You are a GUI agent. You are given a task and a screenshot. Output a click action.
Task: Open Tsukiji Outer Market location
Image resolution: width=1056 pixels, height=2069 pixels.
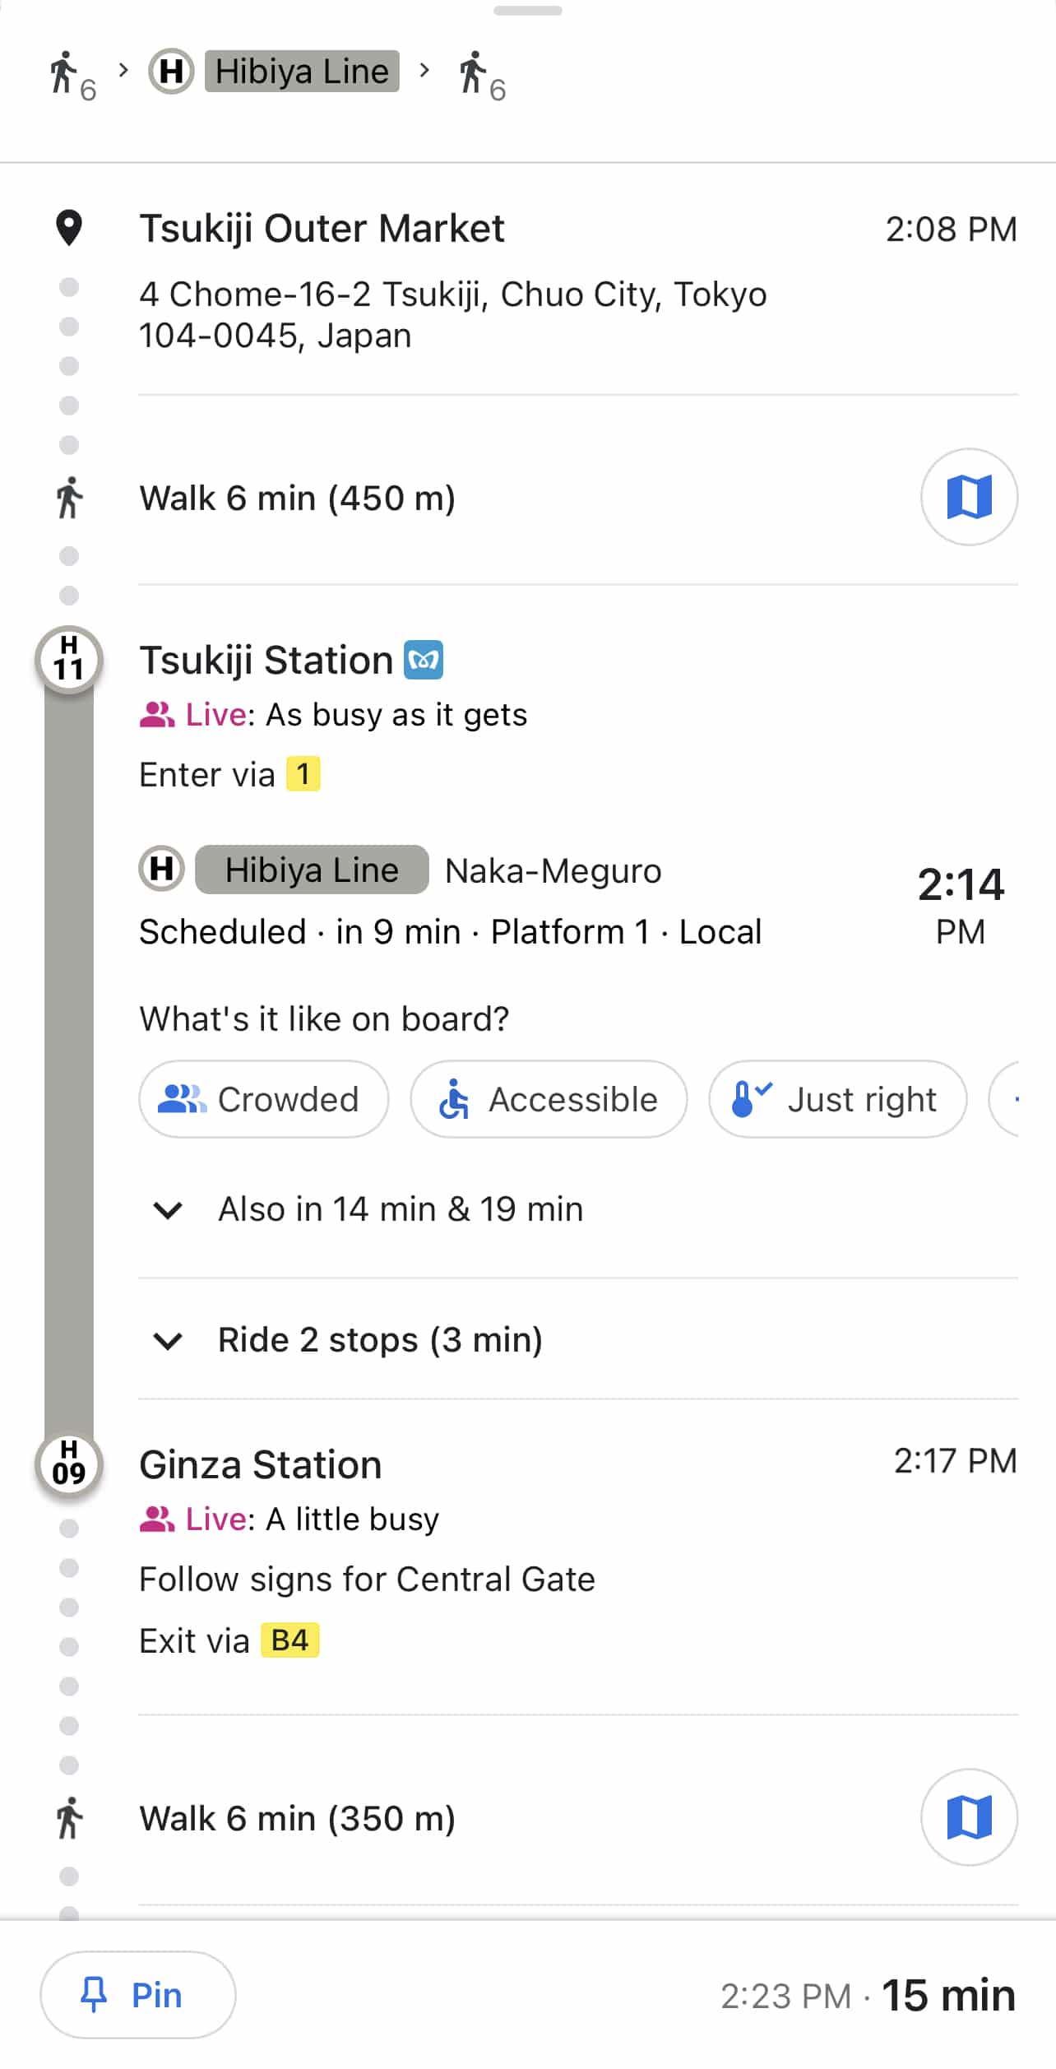click(322, 229)
